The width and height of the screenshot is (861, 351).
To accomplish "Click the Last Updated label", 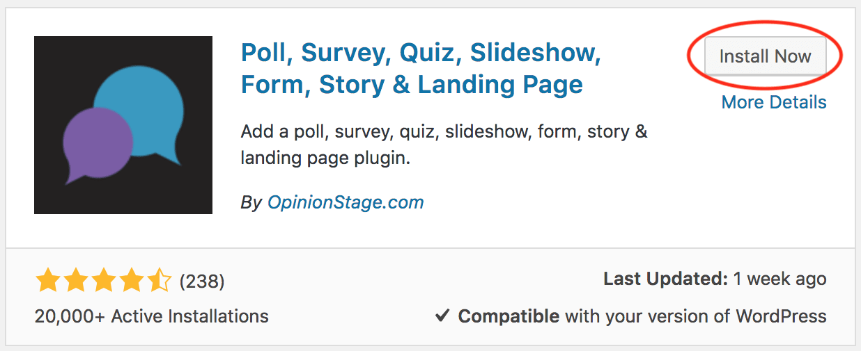I will coord(665,279).
